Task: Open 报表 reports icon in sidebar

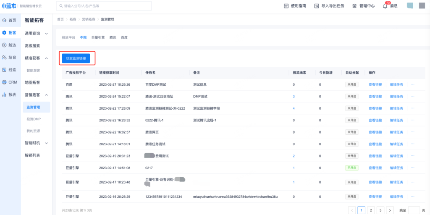Action: pos(4,95)
